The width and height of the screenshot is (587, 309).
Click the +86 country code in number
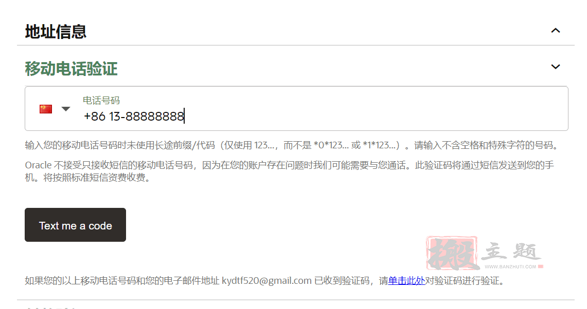point(94,116)
